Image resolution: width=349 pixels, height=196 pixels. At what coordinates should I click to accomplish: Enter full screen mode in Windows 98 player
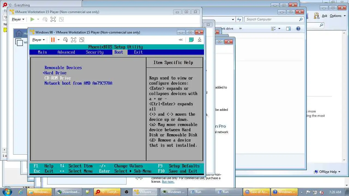(73, 40)
